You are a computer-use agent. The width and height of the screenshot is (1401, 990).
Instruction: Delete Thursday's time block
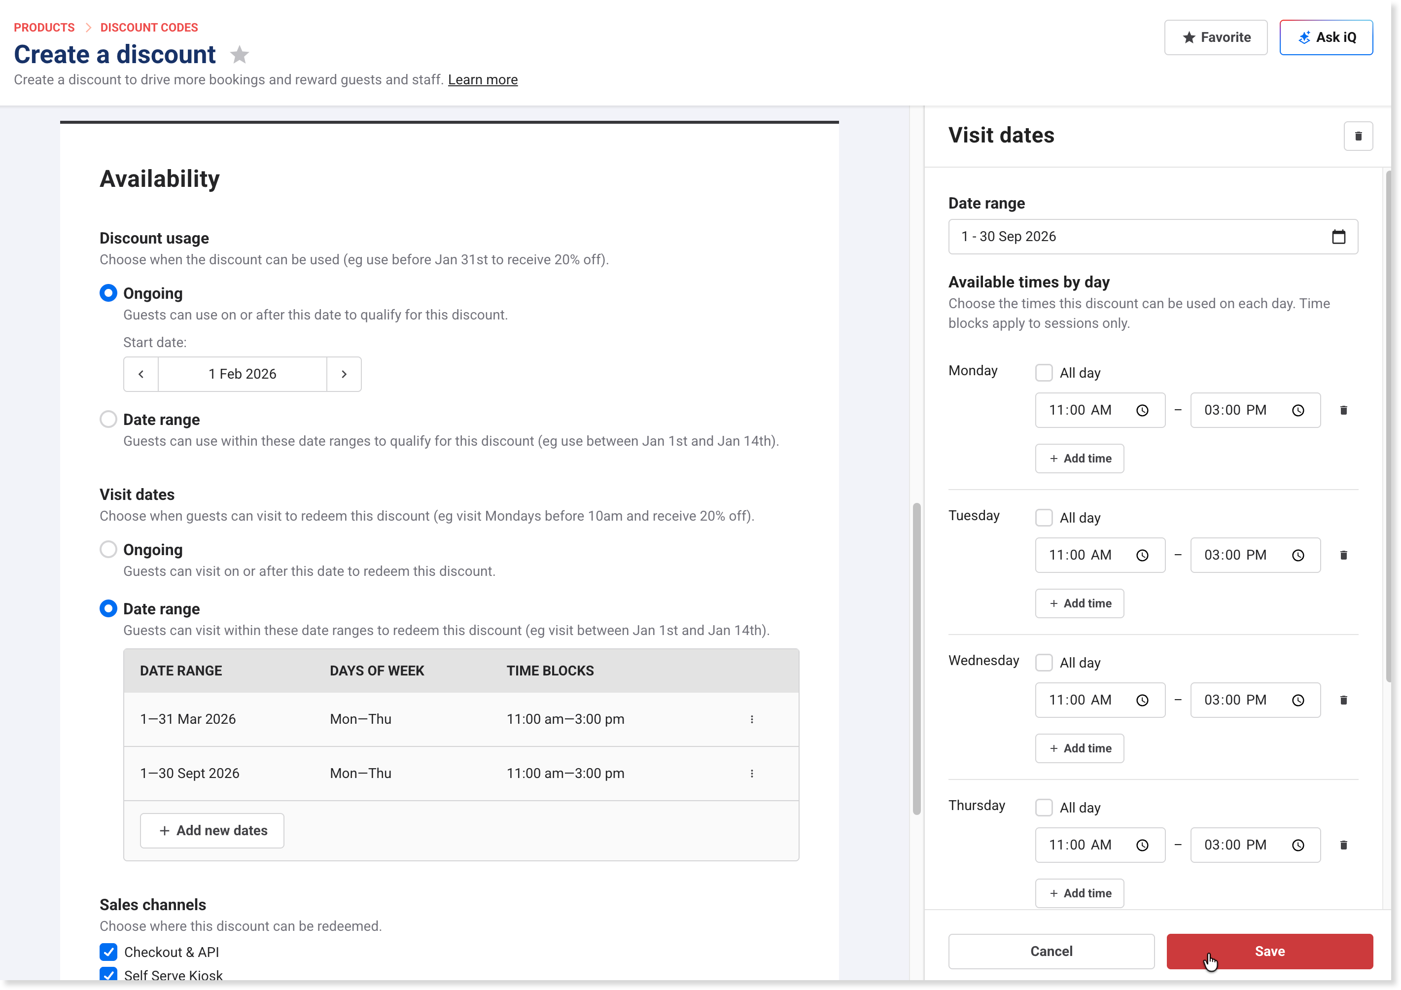click(x=1343, y=846)
